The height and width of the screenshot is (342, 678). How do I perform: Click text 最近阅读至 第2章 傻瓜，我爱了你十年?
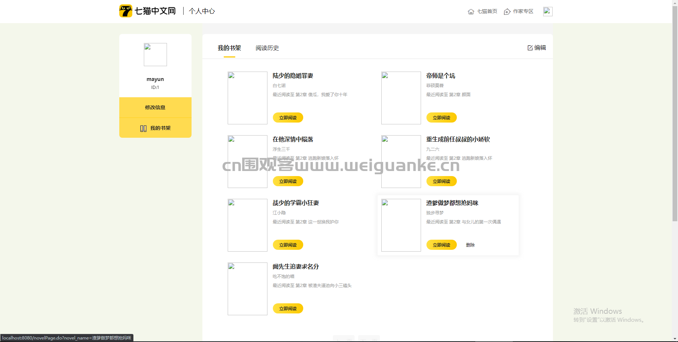[310, 95]
